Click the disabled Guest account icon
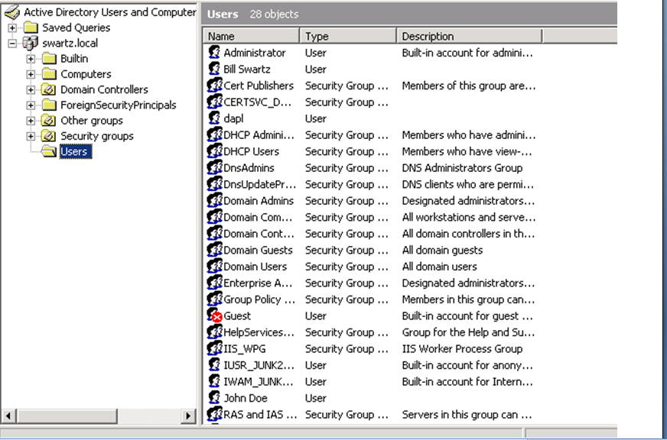 tap(214, 315)
